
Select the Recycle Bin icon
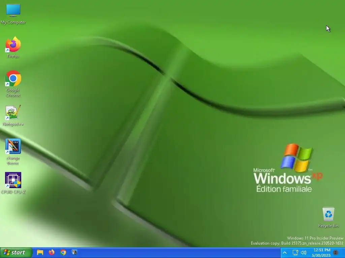[x=328, y=217]
